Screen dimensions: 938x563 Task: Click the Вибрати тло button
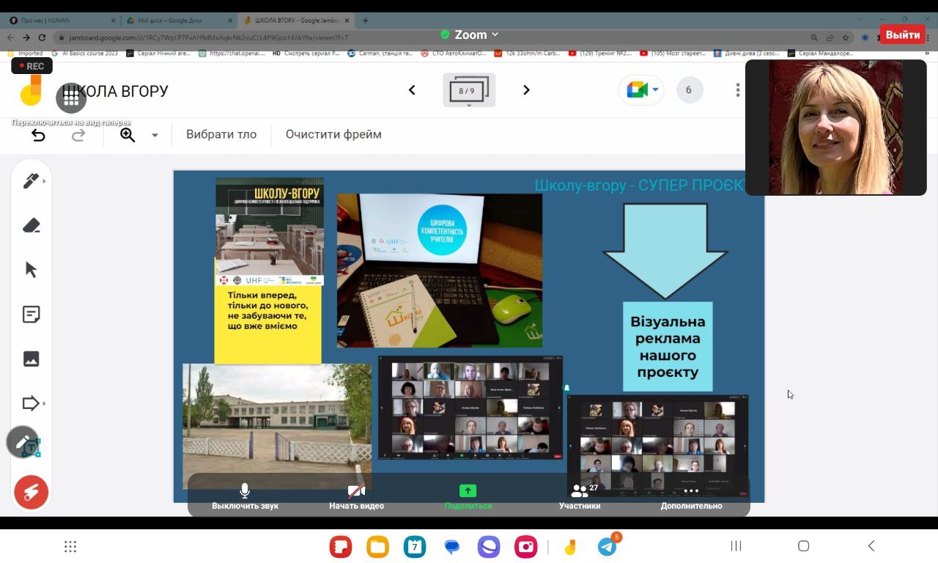click(x=221, y=134)
